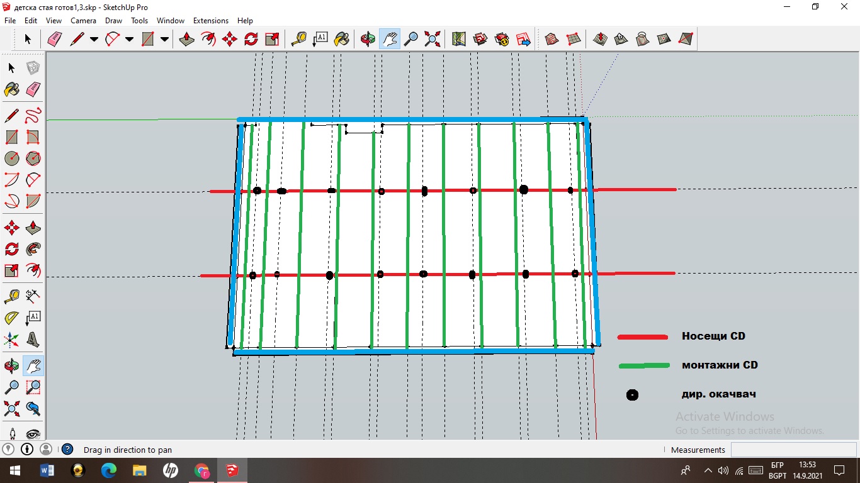Viewport: 860px width, 483px height.
Task: Click the Measurements input box
Action: [793, 450]
